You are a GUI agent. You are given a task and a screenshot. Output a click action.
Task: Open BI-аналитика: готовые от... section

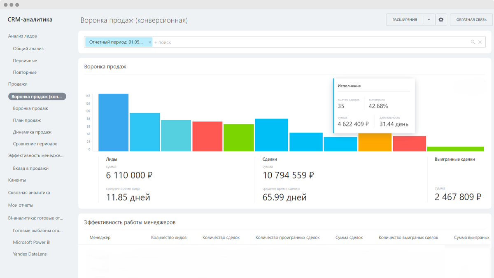[35, 218]
